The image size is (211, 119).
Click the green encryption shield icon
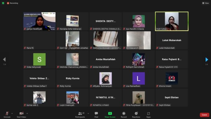3,3
